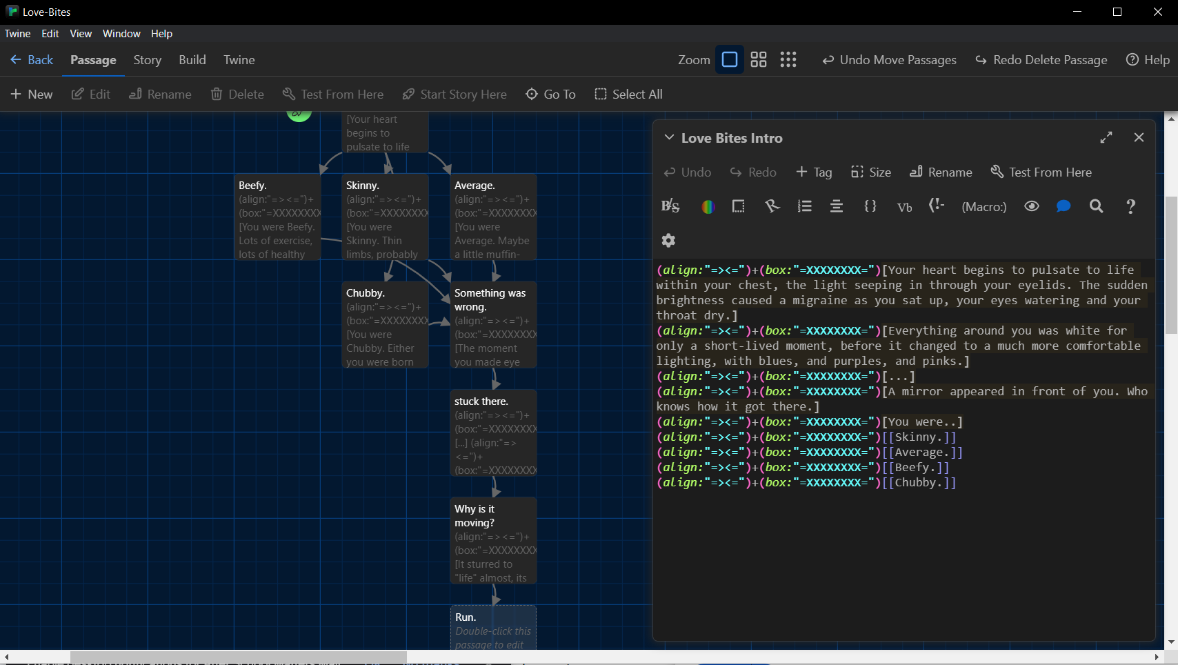Open editor settings gear icon
The width and height of the screenshot is (1178, 665).
click(668, 240)
